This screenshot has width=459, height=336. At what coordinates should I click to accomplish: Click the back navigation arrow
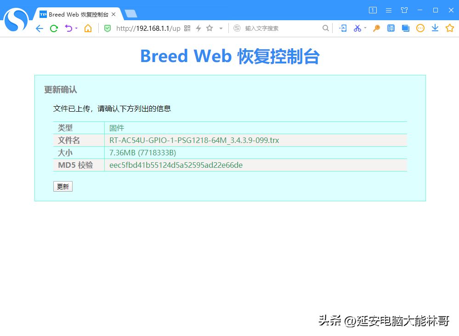[x=40, y=28]
